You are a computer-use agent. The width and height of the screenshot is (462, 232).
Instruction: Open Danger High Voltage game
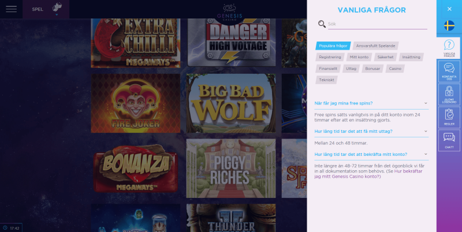click(x=232, y=42)
